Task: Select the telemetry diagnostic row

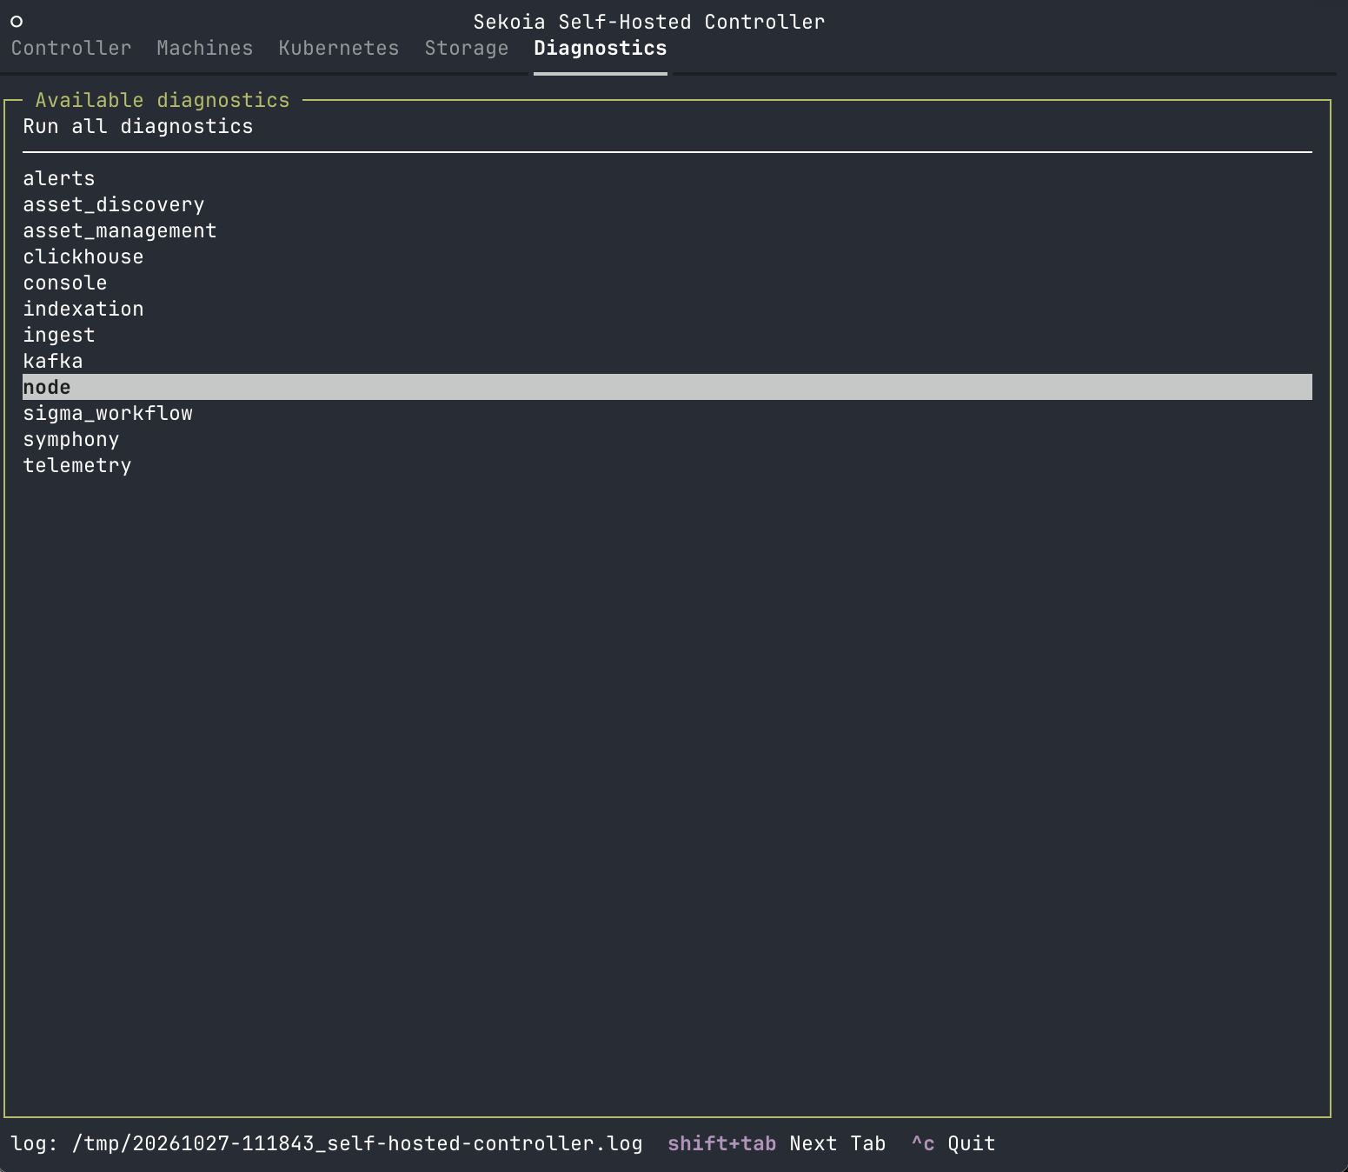Action: (667, 465)
